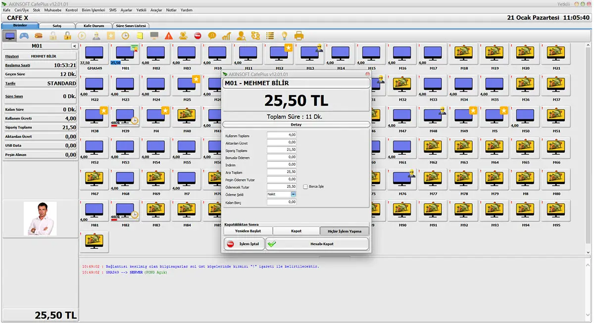Click the yellow sticky note icon
The image size is (594, 323).
click(x=140, y=36)
